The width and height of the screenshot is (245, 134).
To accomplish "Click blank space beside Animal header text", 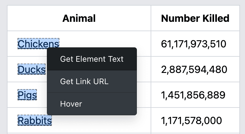I will click(125, 18).
